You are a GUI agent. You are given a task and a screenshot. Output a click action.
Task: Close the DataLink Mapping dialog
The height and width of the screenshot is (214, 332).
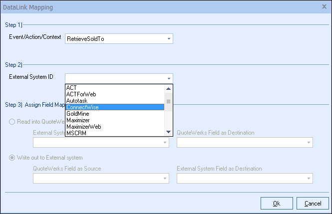point(325,7)
